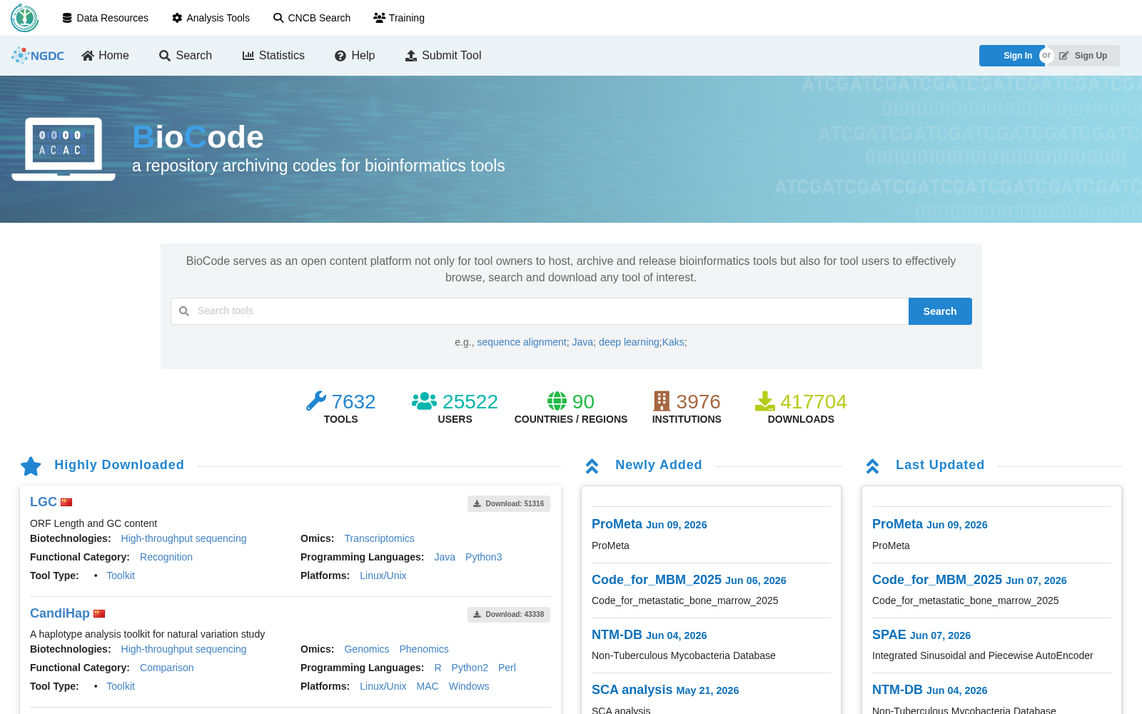
Task: Click CandiHap Download: 43338 badge
Action: click(x=509, y=615)
